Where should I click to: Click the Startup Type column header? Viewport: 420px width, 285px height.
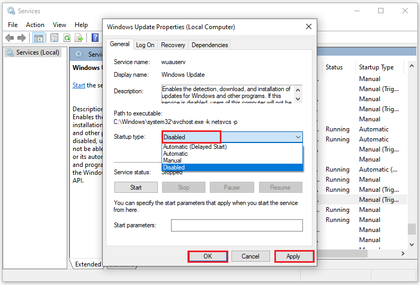point(376,67)
